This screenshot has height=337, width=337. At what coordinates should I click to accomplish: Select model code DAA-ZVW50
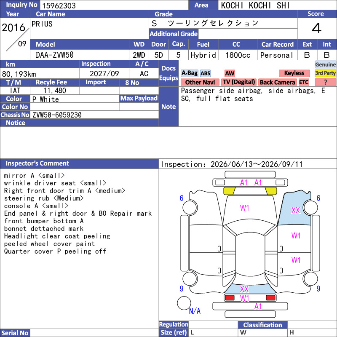(55, 55)
